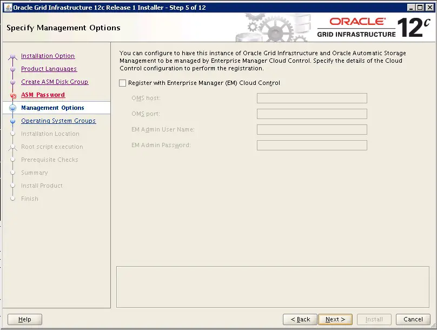This screenshot has width=437, height=330.
Task: Click the Oracle Grid Infrastructure 12c logo
Action: pyautogui.click(x=374, y=28)
